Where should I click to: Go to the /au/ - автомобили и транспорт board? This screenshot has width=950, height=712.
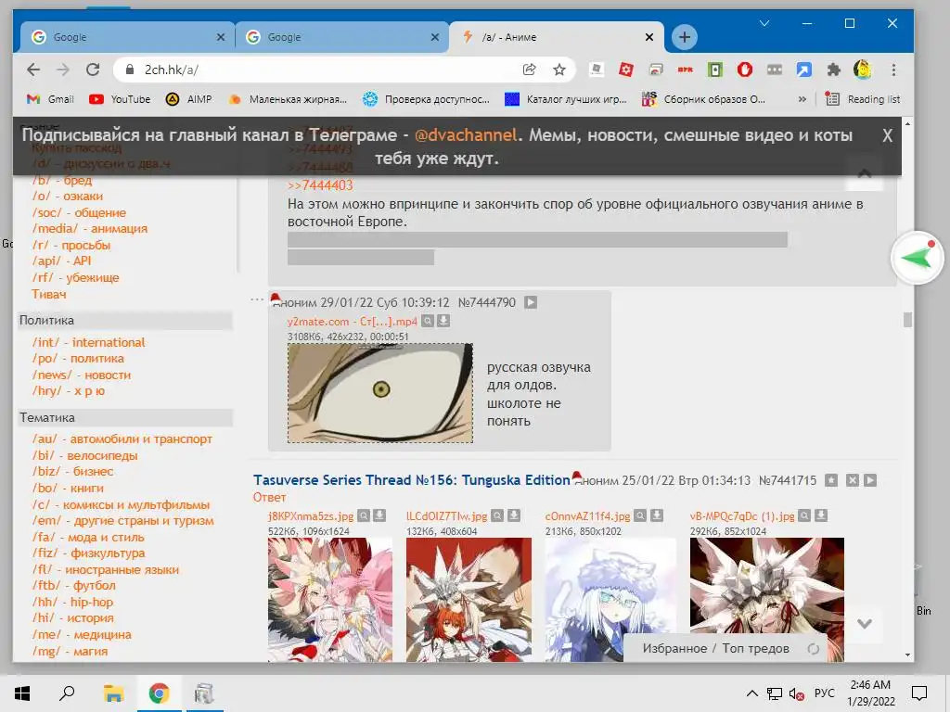pos(122,439)
